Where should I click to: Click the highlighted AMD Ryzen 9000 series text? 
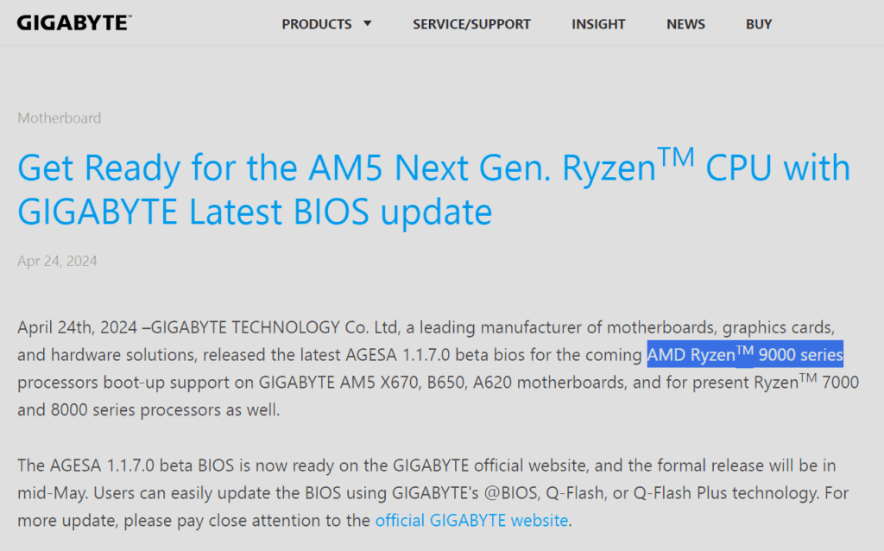point(745,354)
